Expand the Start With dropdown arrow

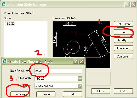tap(80, 78)
